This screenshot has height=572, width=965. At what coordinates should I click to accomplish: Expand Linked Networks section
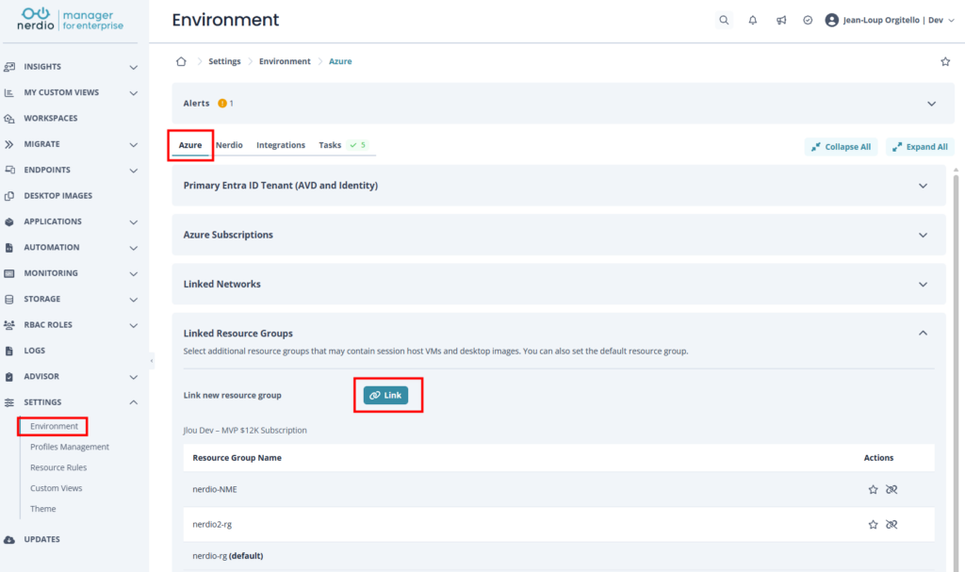pyautogui.click(x=923, y=284)
